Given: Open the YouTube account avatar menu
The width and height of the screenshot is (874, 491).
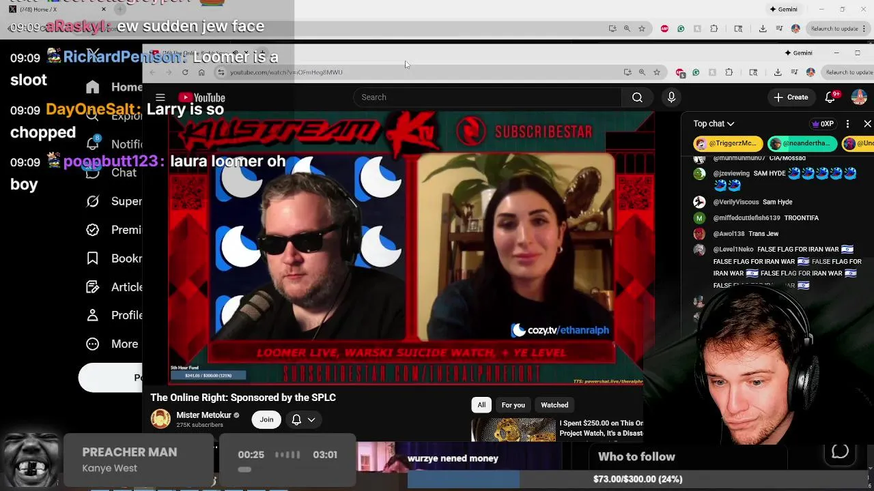Looking at the screenshot, I should (859, 98).
